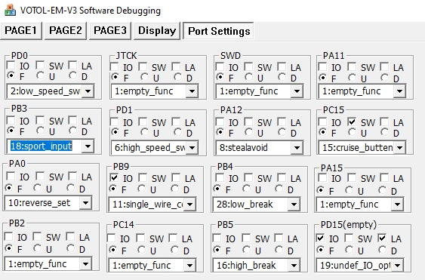Select the U radio button in PB3
The image size is (425, 280).
tap(40, 131)
